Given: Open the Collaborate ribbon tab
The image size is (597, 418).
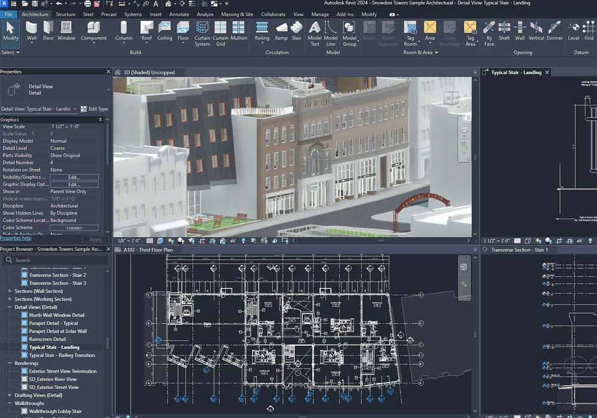Looking at the screenshot, I should 273,14.
